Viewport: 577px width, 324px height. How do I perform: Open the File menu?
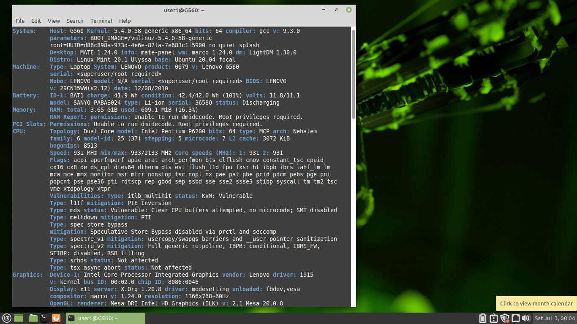pyautogui.click(x=20, y=21)
